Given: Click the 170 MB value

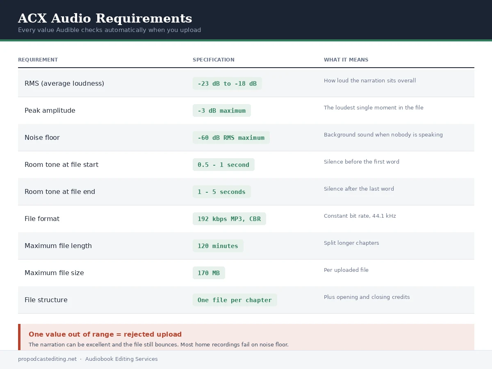Looking at the screenshot, I should click(x=209, y=273).
